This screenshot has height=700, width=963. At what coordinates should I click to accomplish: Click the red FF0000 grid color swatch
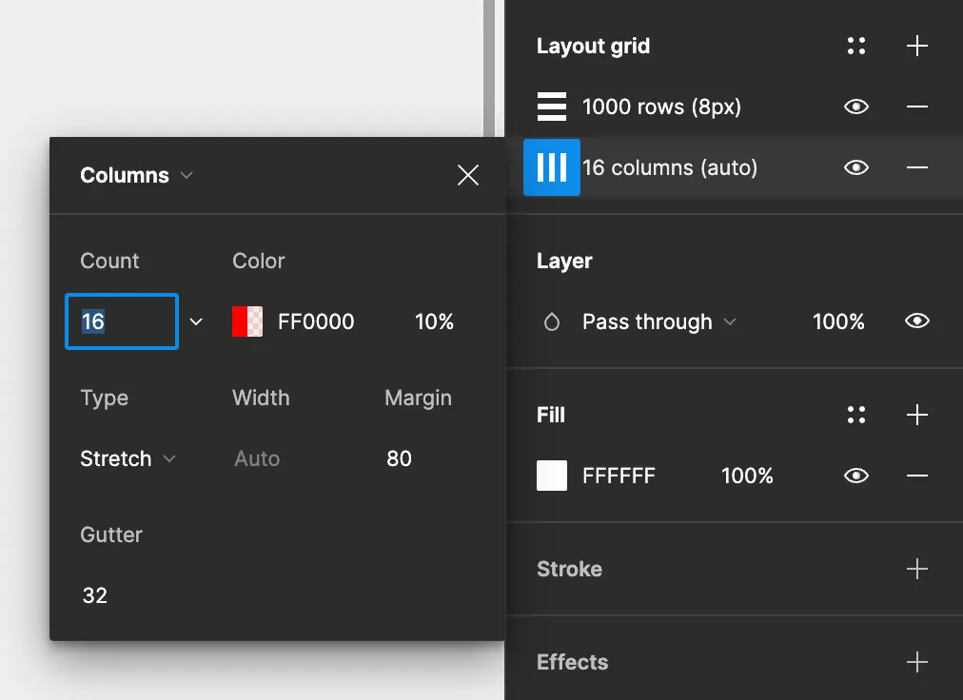(x=247, y=321)
